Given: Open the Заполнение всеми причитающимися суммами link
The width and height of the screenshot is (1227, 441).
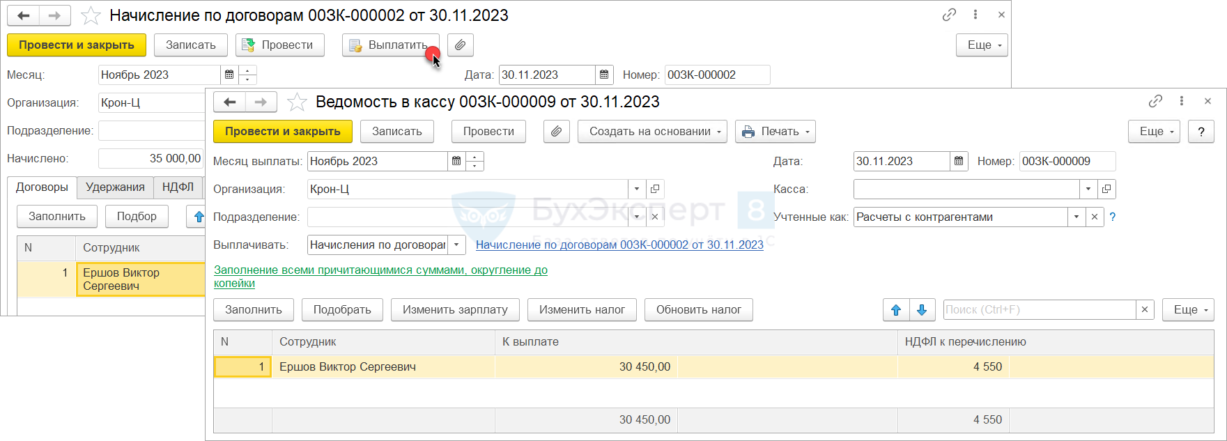Looking at the screenshot, I should click(380, 277).
